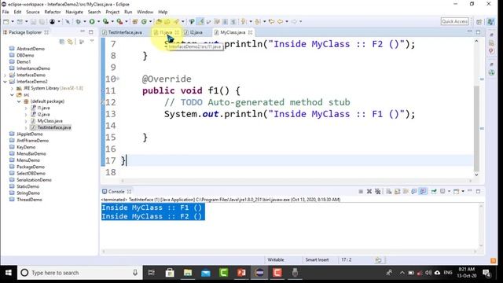Viewport: 503px width, 283px height.
Task: Click the Search flashlight toolbar icon
Action: point(176,21)
